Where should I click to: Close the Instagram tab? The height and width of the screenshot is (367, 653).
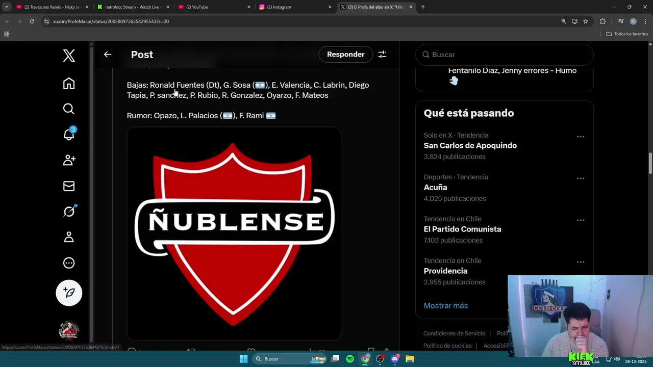330,7
